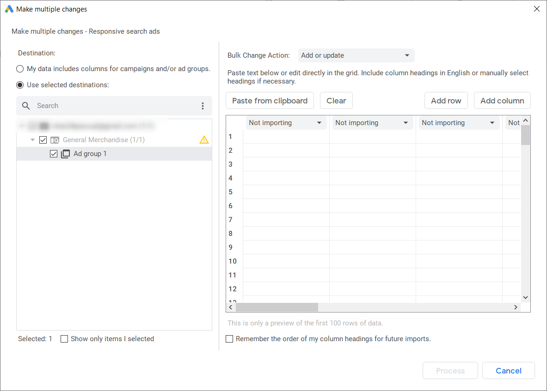Viewport: 547px width, 391px height.
Task: Select 'My data includes columns' radio option
Action: (20, 69)
